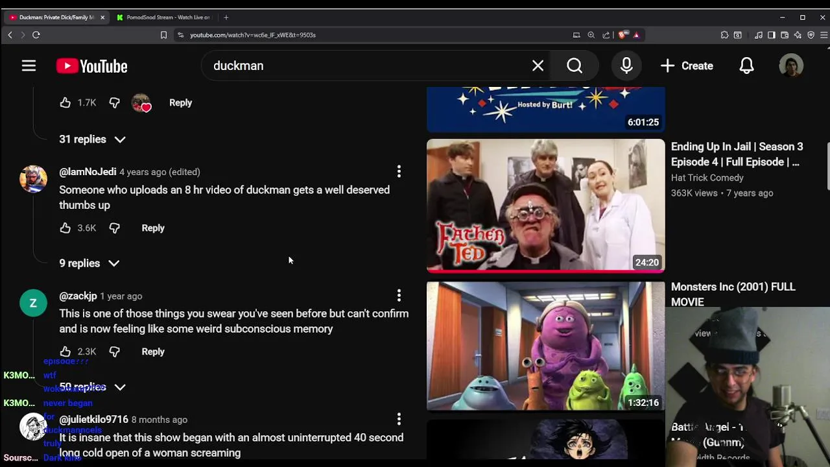Open Monsters Inc video thumbnail
This screenshot has width=830, height=467.
[x=546, y=346]
